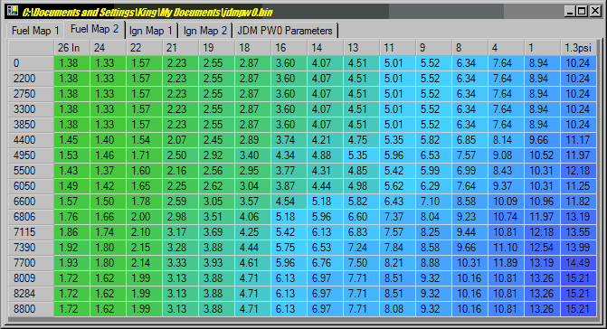Image resolution: width=607 pixels, height=329 pixels.
Task: Click the cell containing 13.99
Action: click(x=578, y=248)
